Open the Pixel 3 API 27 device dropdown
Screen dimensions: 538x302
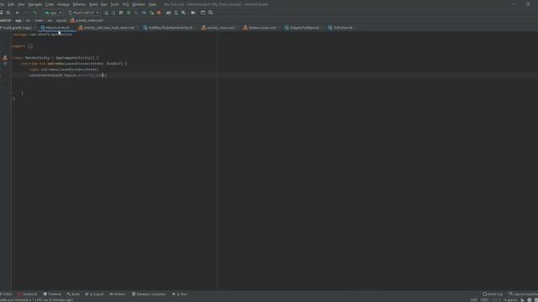pyautogui.click(x=83, y=13)
